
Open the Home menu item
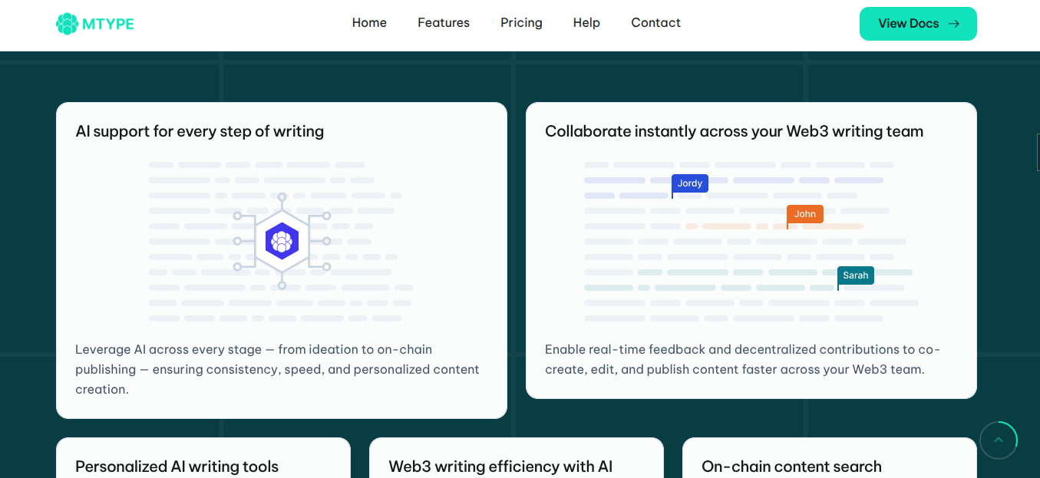369,23
